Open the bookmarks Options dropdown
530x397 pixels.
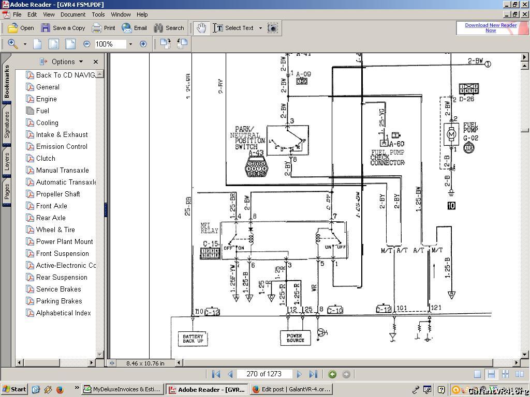click(62, 62)
